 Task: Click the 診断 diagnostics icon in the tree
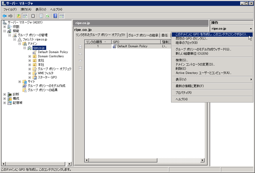tap(10, 94)
